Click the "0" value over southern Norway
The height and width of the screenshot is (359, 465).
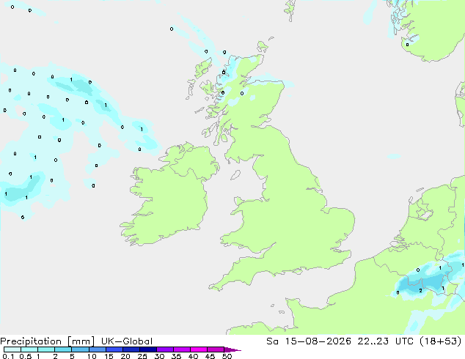point(408,45)
